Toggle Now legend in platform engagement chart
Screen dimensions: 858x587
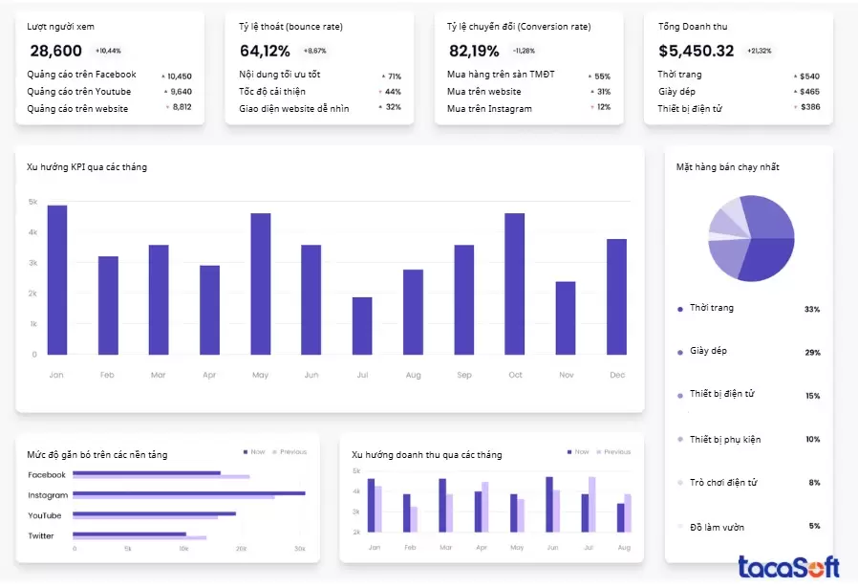pos(252,451)
